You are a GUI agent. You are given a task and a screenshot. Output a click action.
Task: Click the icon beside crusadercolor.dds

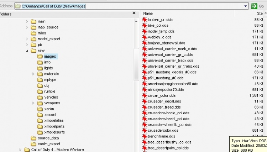coord(145,130)
